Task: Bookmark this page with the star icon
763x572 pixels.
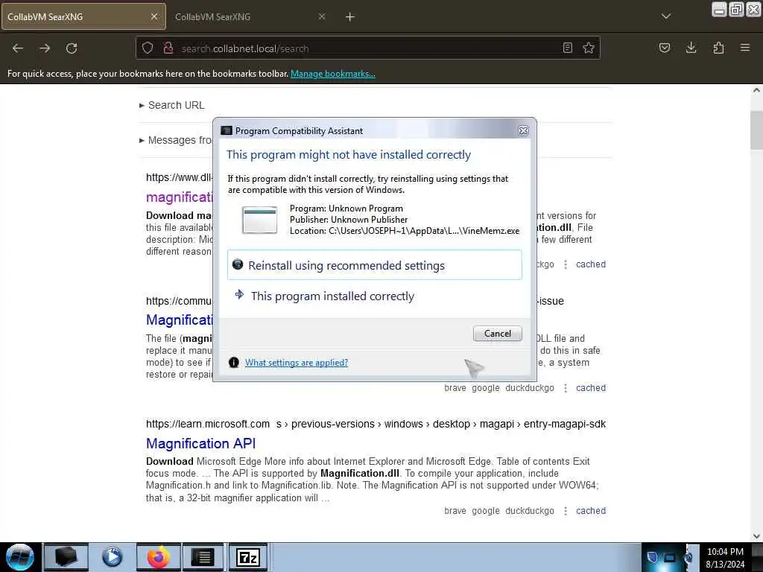Action: (x=589, y=48)
